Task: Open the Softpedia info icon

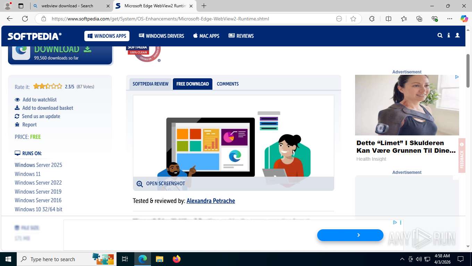Action: pos(449,35)
